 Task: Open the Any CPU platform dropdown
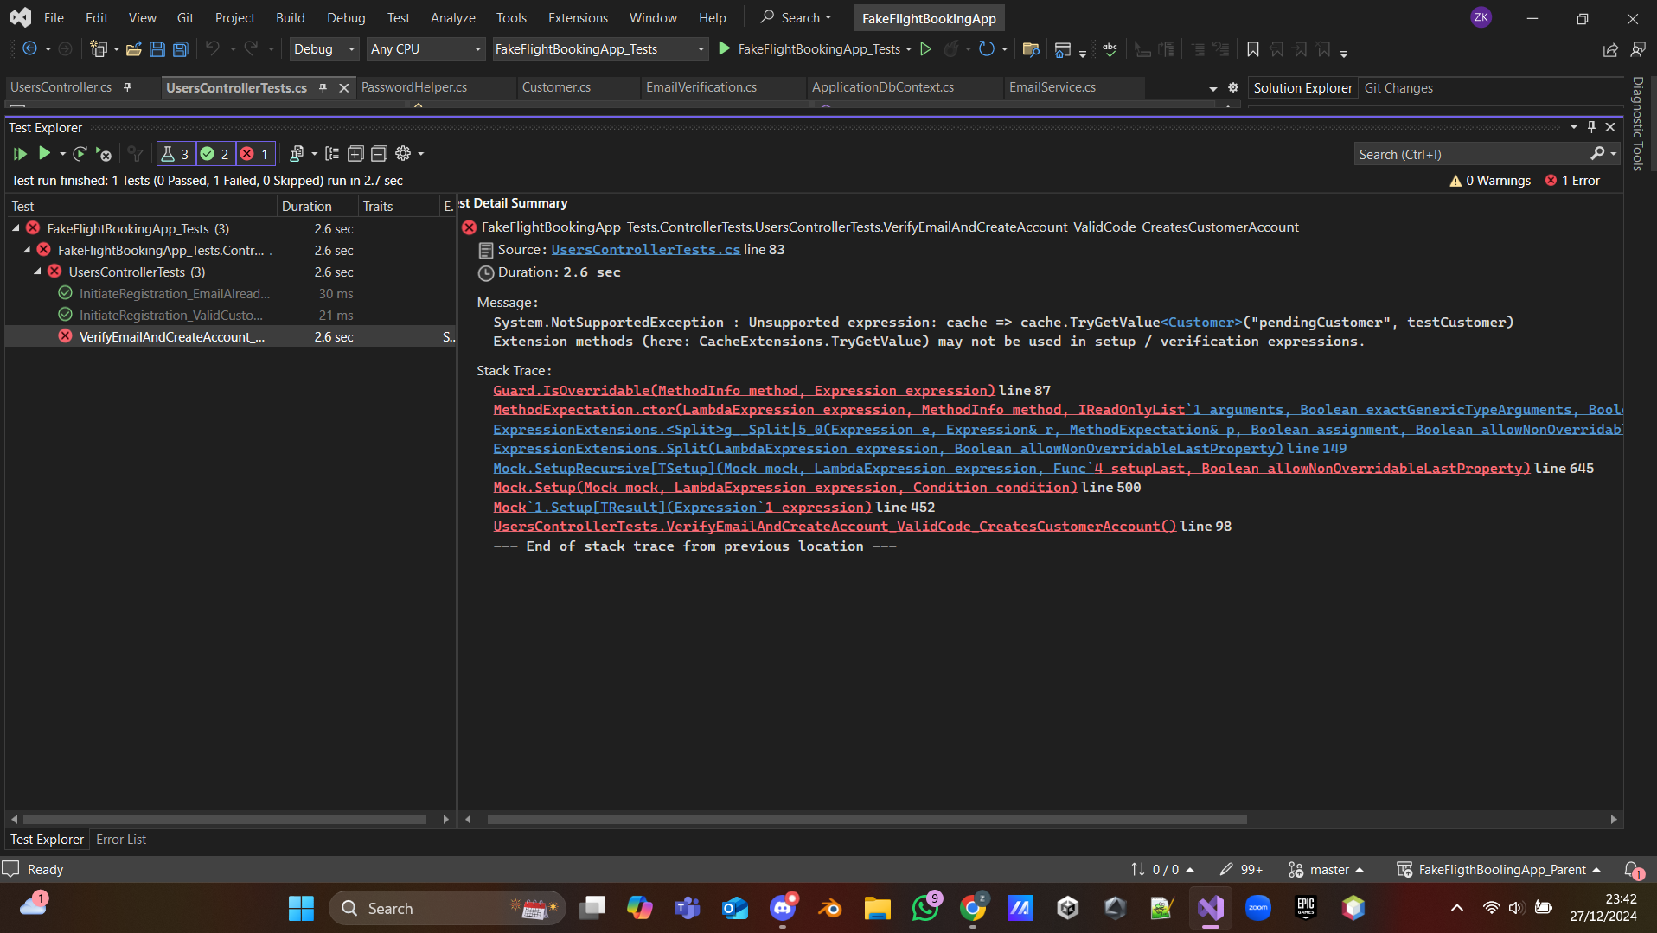425,49
